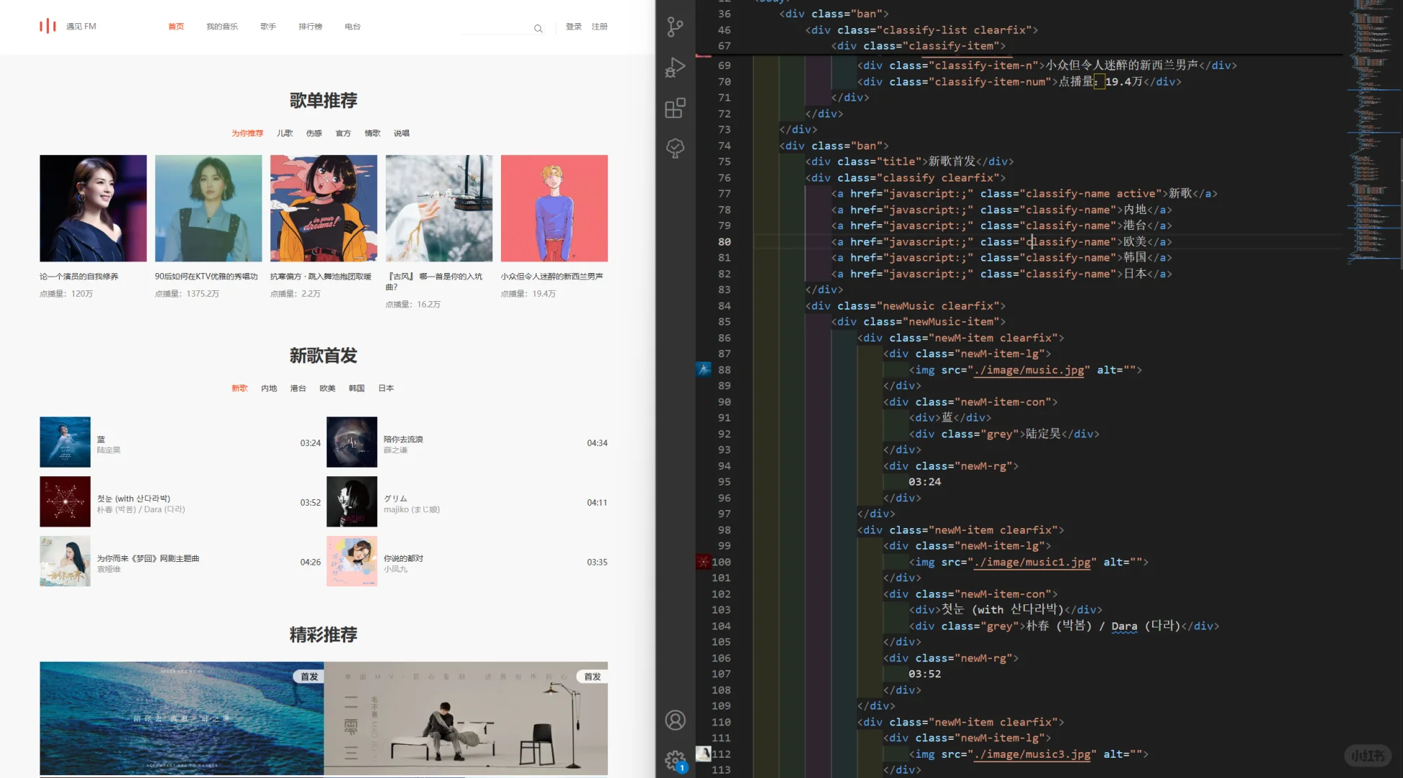Click the 遇见FM logo icon
The width and height of the screenshot is (1403, 778).
pyautogui.click(x=47, y=26)
